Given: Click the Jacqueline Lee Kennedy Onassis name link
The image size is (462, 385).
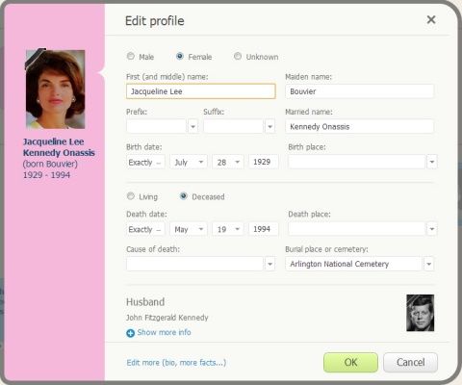Looking at the screenshot, I should tap(59, 147).
